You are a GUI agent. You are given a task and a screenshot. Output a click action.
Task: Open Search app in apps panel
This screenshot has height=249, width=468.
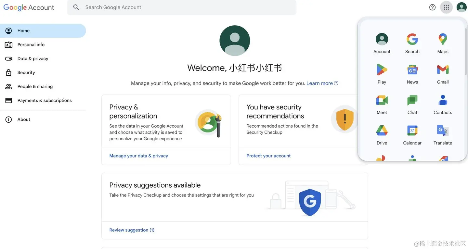[x=412, y=44]
